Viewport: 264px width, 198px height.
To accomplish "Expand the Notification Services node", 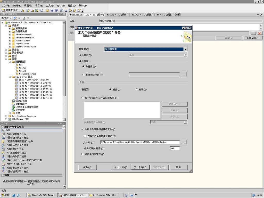I will click(6, 116).
